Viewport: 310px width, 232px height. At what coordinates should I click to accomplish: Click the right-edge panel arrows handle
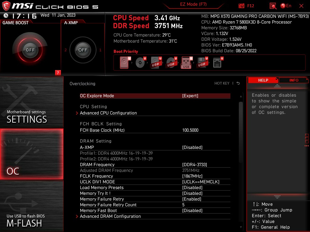tap(307, 140)
